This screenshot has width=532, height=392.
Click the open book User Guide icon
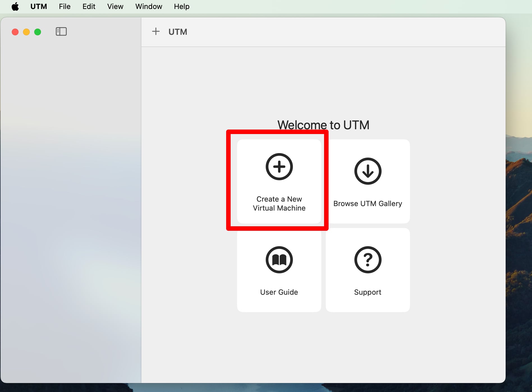[279, 260]
